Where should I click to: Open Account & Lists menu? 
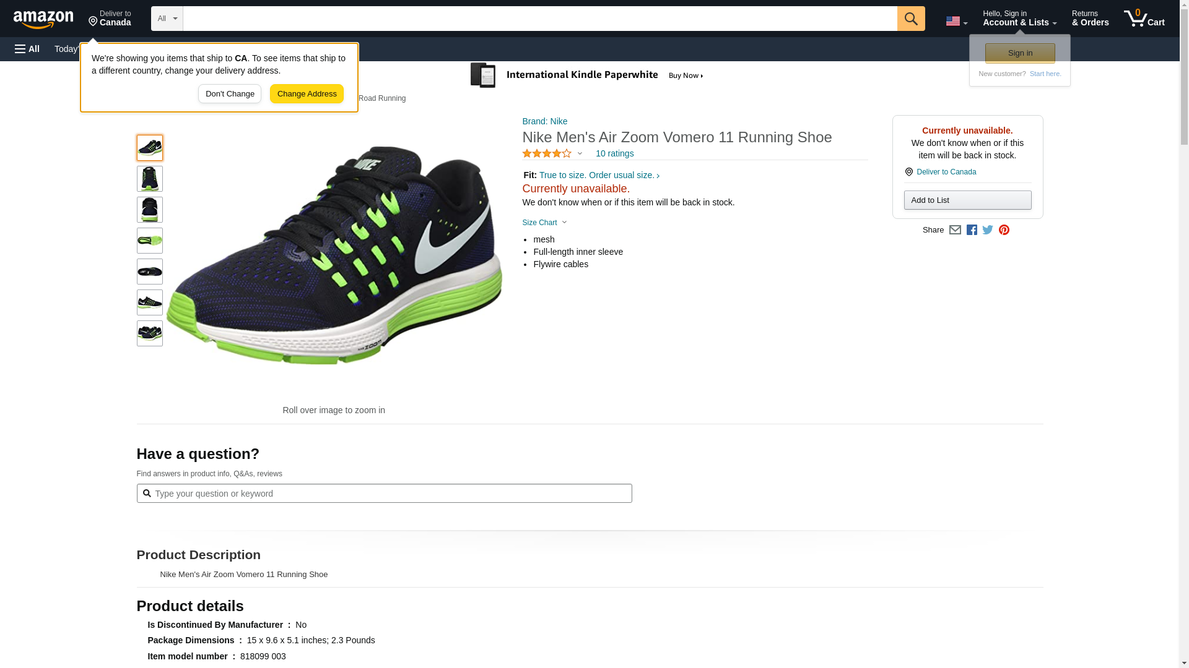point(1019,19)
